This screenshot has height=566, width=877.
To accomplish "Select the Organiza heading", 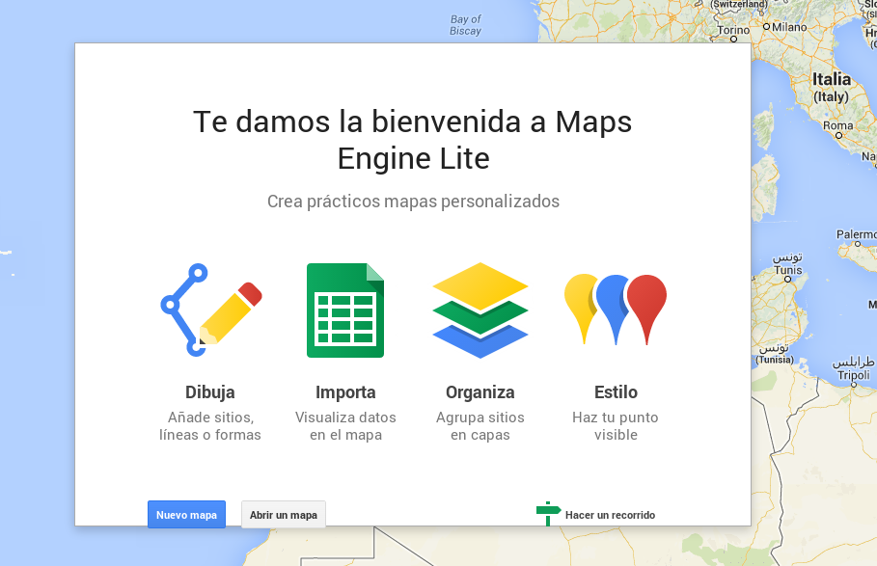I will pyautogui.click(x=480, y=392).
